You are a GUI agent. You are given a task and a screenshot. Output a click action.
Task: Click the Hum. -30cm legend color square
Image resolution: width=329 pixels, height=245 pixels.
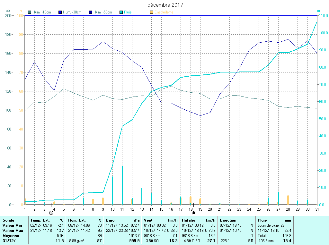pyautogui.click(x=60, y=12)
